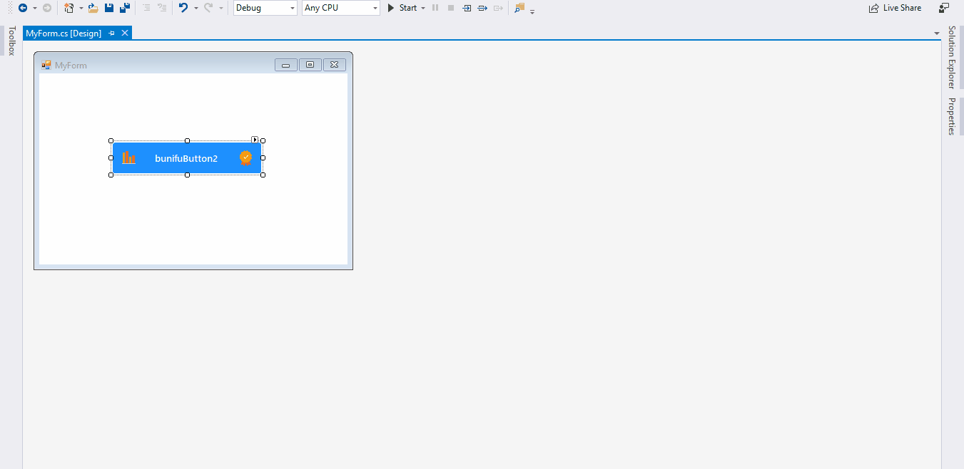Screen dimensions: 964x469
Task: Click the MyForm window icon
Action: (46, 65)
